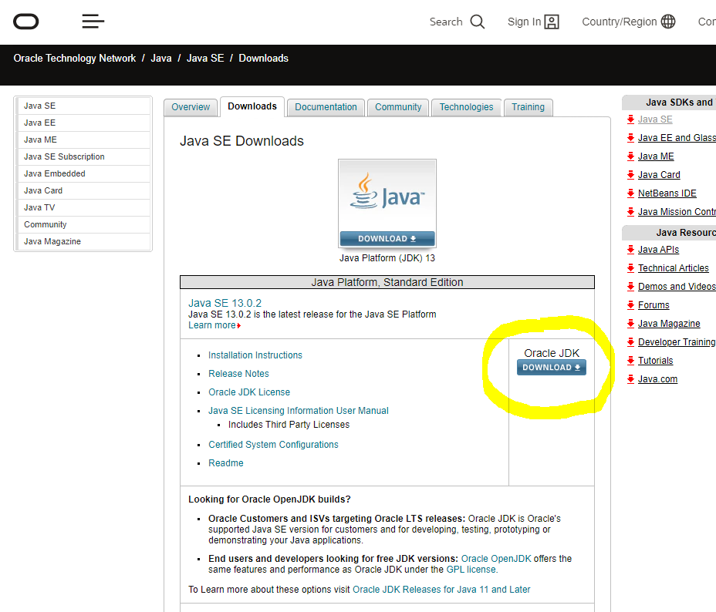Image resolution: width=716 pixels, height=612 pixels.
Task: Click the Java SE breadcrumb link
Action: [205, 59]
